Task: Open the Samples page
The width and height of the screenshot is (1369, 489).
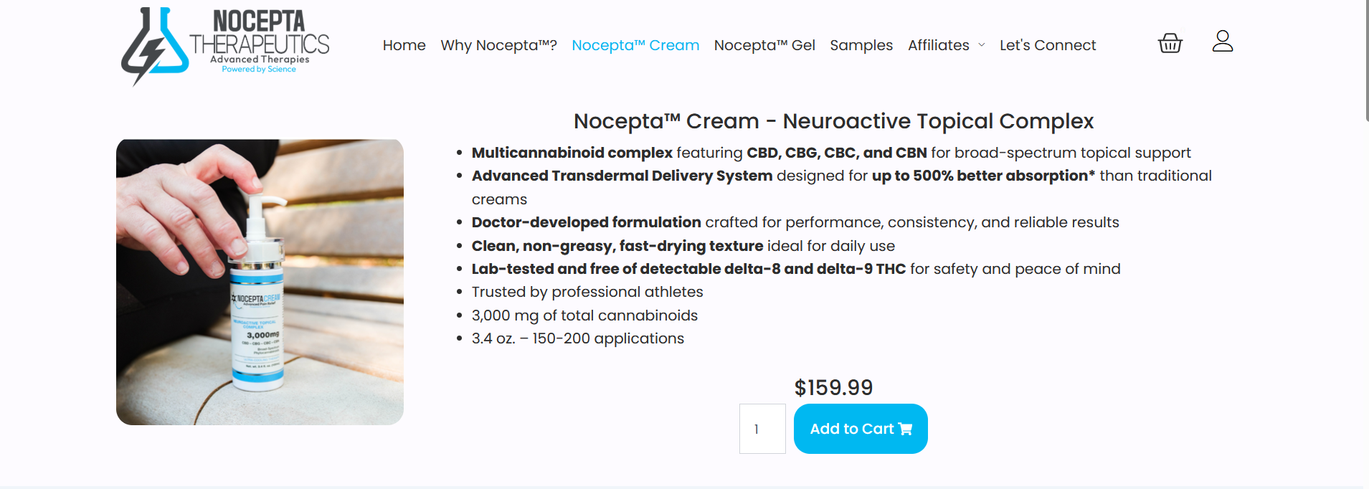Action: 861,45
